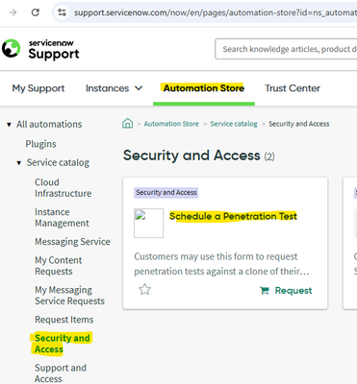Open Instance Management category
Screen dimensions: 357x384
62,218
